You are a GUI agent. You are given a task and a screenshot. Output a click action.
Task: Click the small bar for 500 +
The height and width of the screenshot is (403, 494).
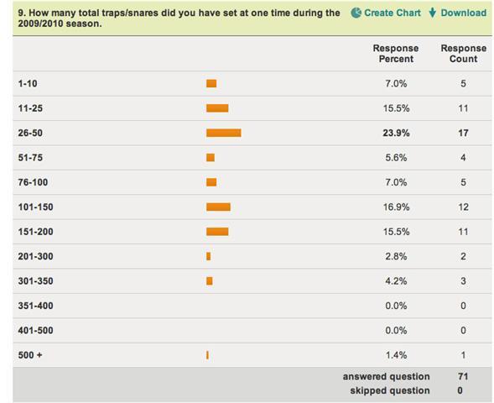click(207, 355)
